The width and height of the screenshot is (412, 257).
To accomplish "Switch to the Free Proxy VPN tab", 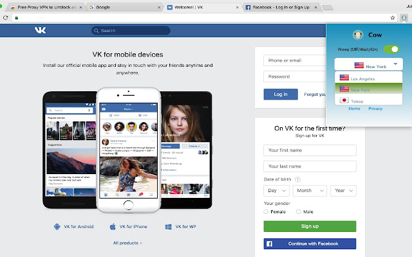I will 44,7.
